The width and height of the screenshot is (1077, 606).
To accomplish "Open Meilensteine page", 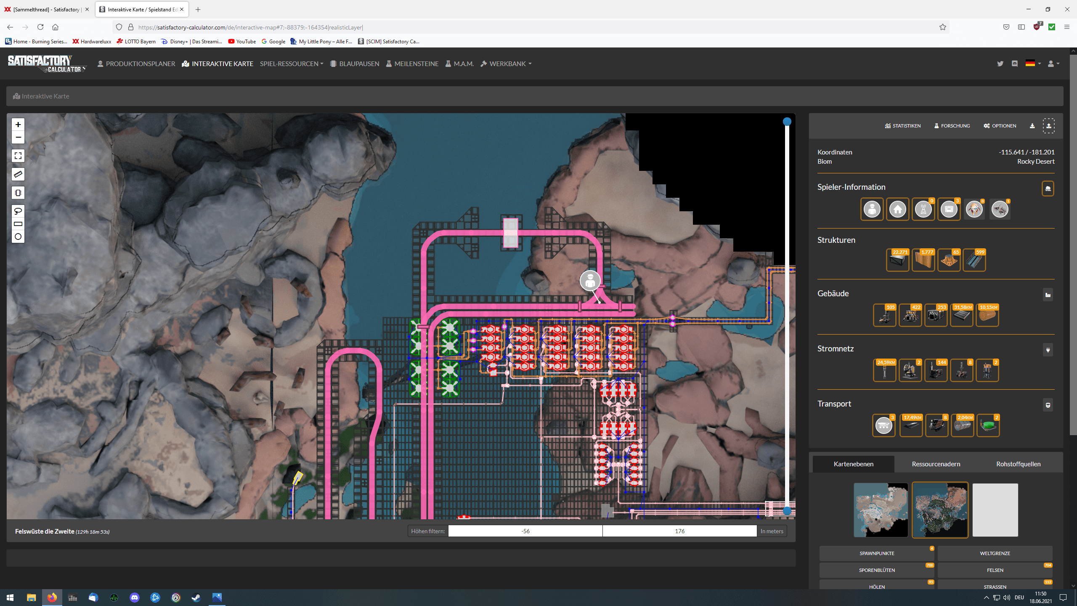I will 412,64.
